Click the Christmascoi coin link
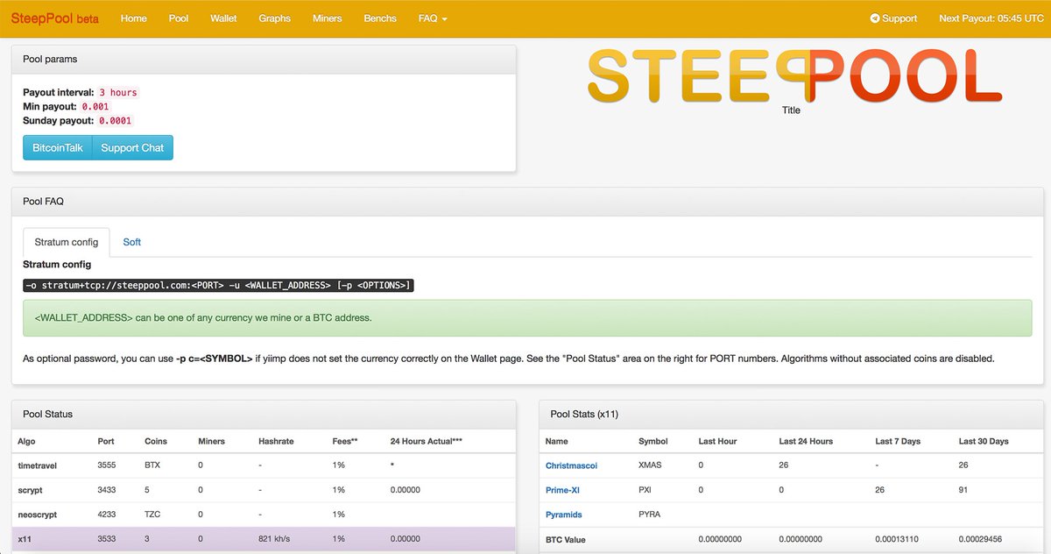1051x554 pixels. [571, 465]
